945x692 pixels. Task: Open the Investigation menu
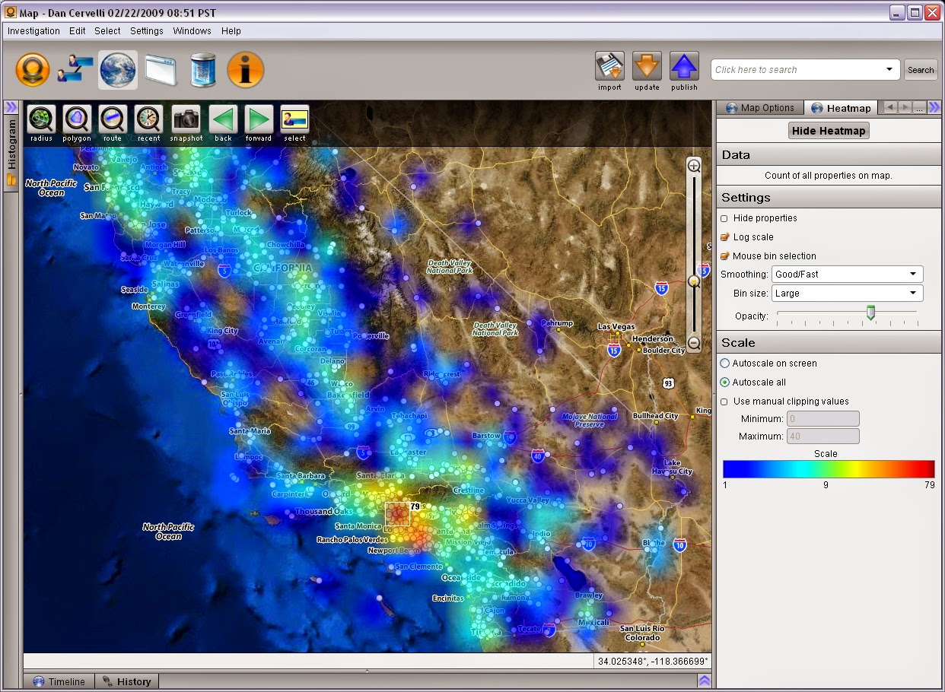[x=33, y=31]
